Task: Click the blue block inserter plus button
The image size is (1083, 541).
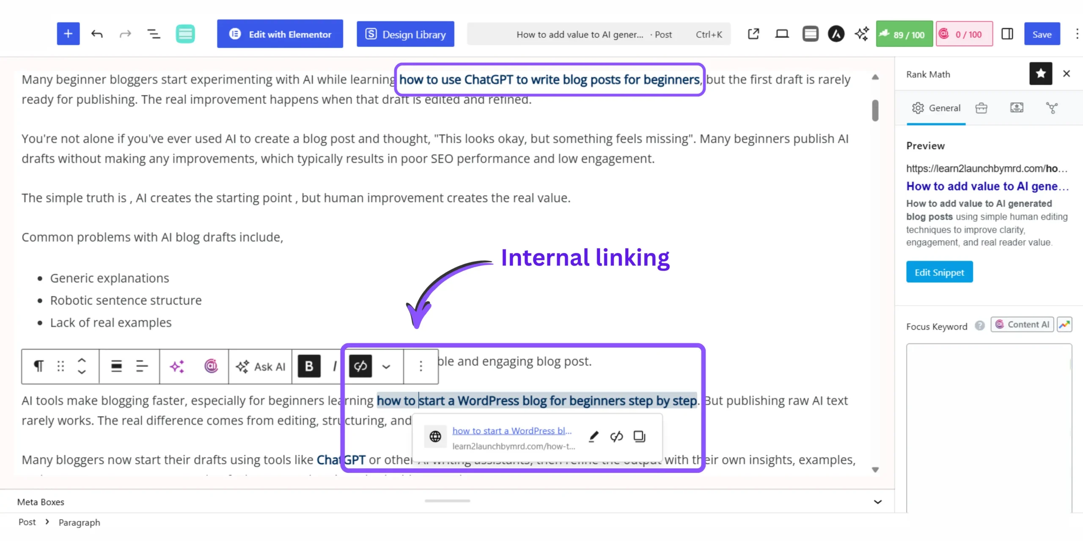Action: tap(68, 34)
